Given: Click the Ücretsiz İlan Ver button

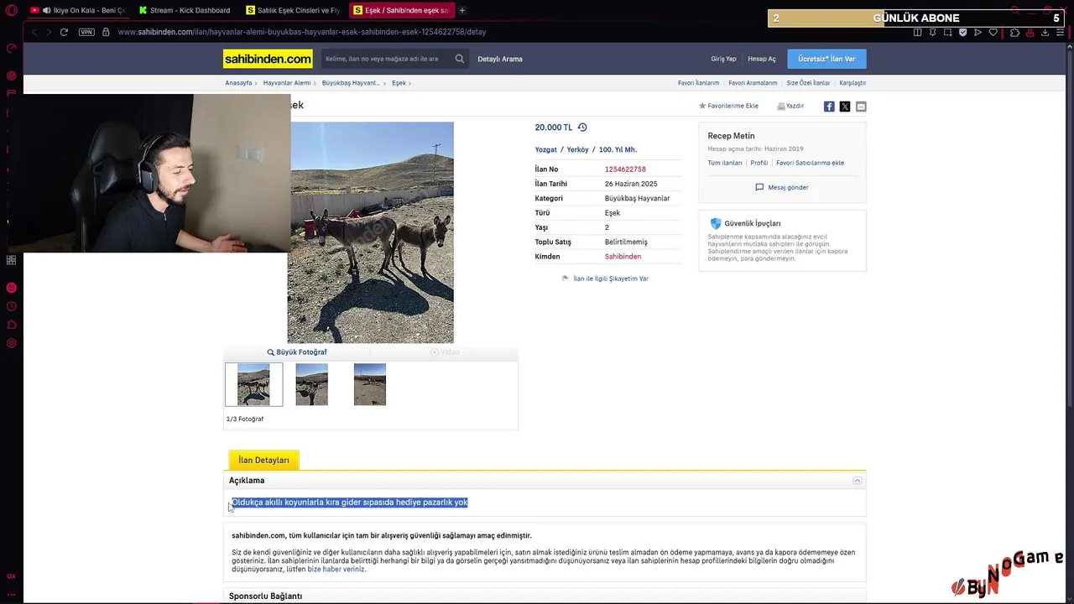Looking at the screenshot, I should (x=826, y=59).
